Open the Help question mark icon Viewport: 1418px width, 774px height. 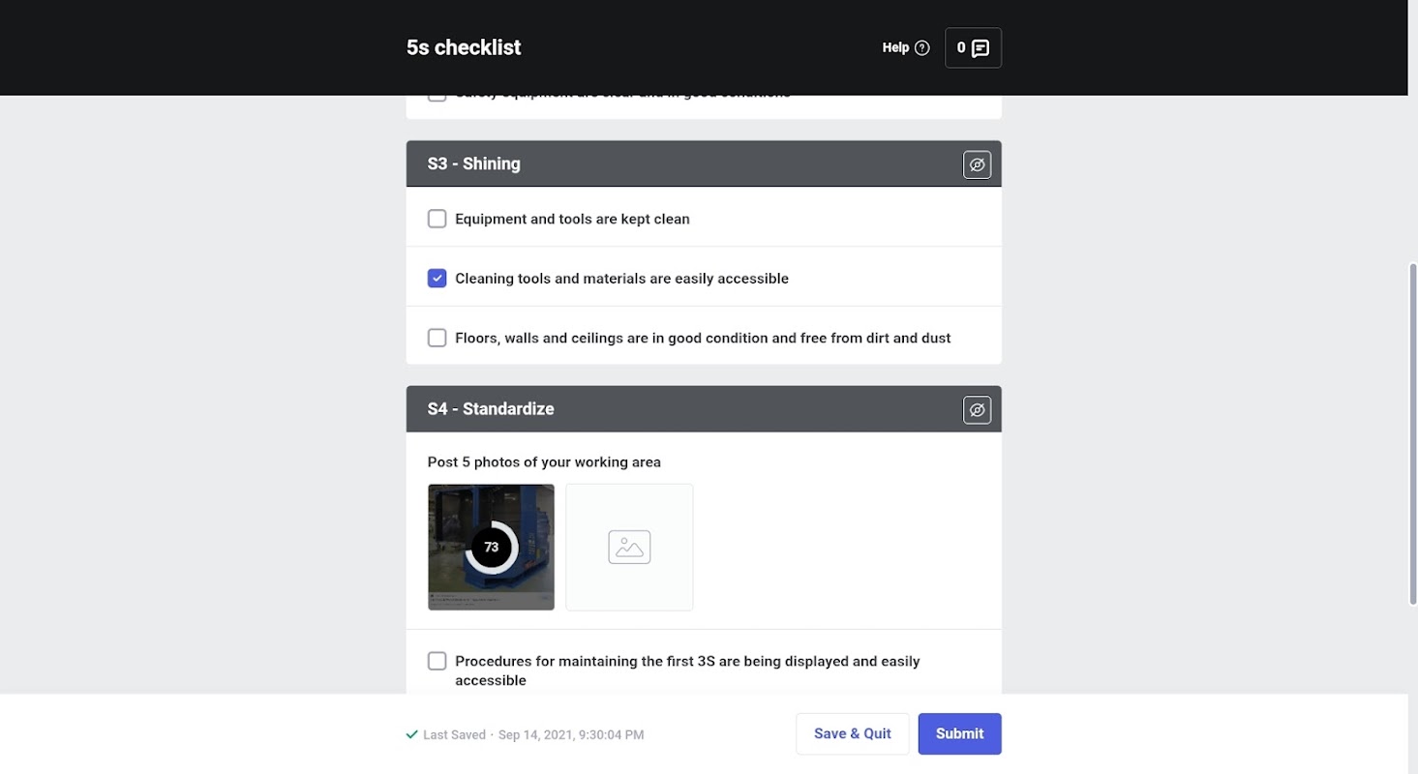click(921, 47)
